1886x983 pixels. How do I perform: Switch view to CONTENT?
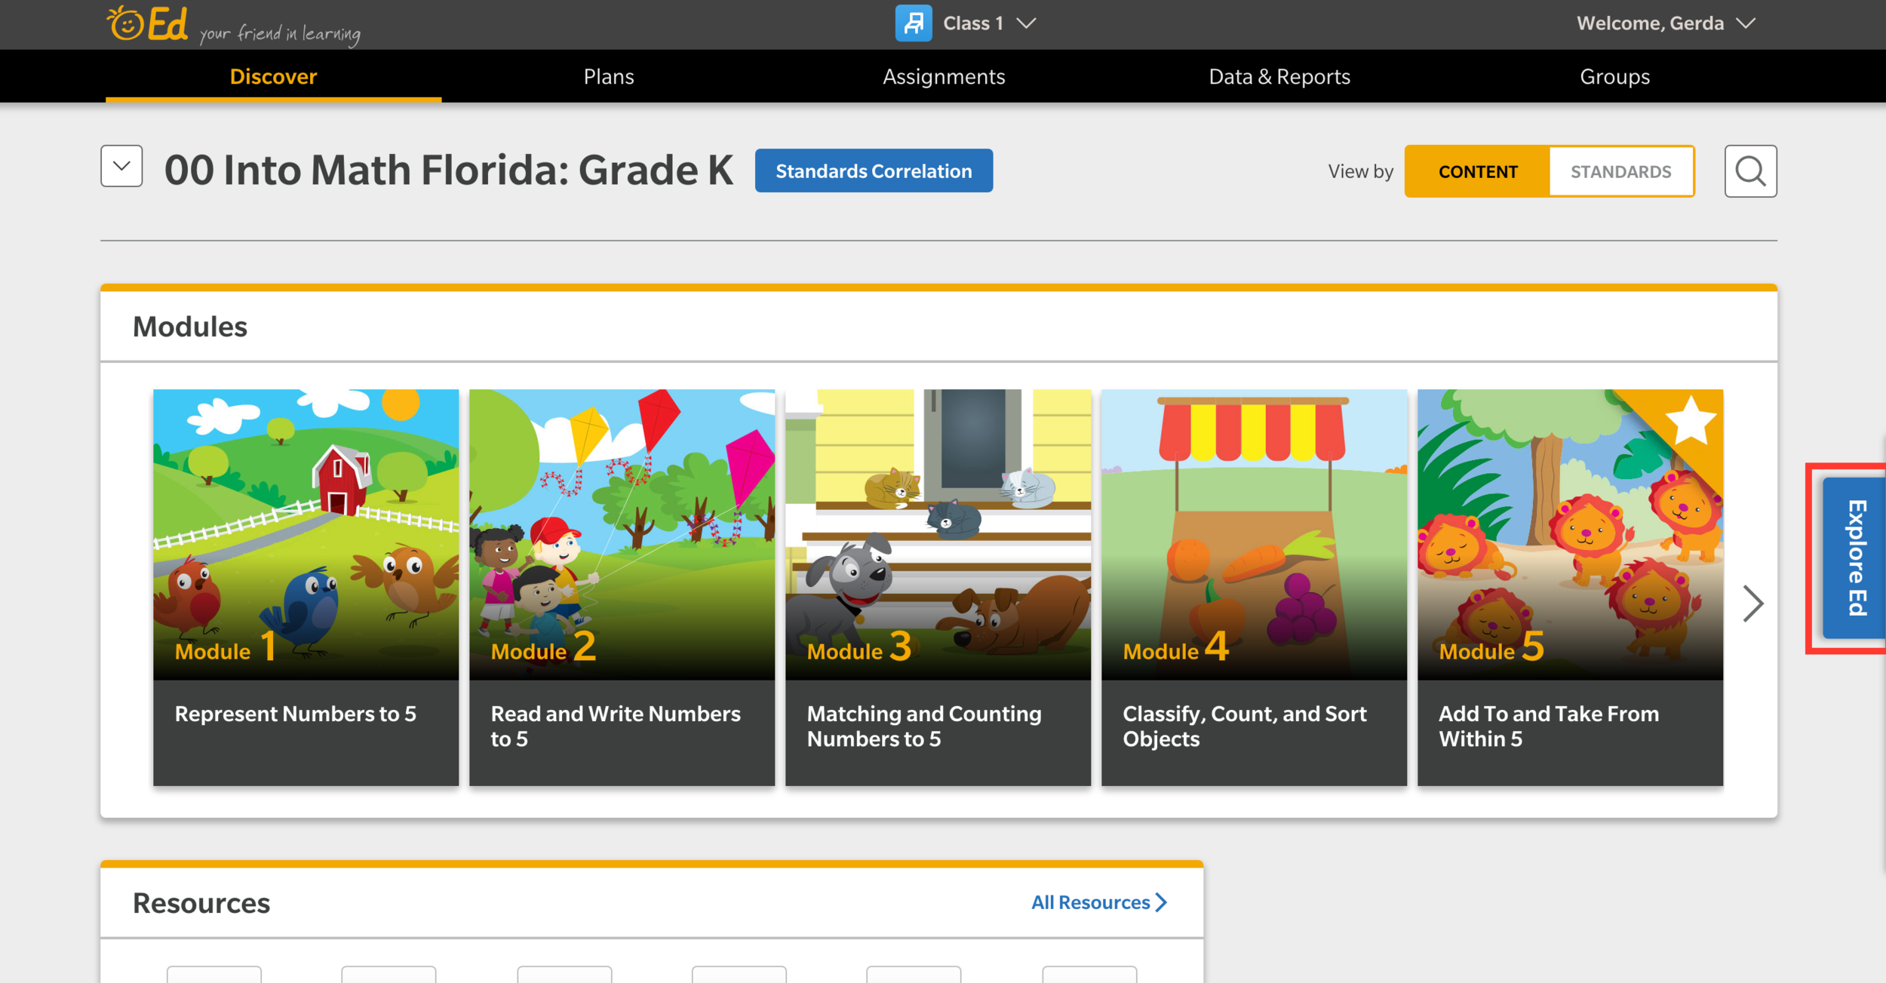pyautogui.click(x=1477, y=172)
